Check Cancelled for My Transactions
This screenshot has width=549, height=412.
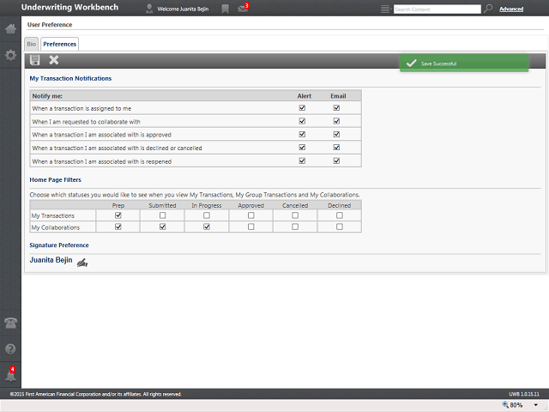click(295, 215)
